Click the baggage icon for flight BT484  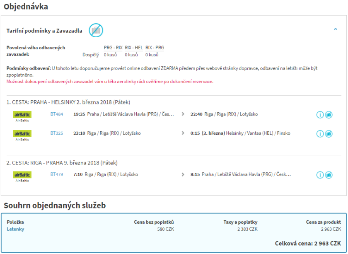pyautogui.click(x=329, y=115)
